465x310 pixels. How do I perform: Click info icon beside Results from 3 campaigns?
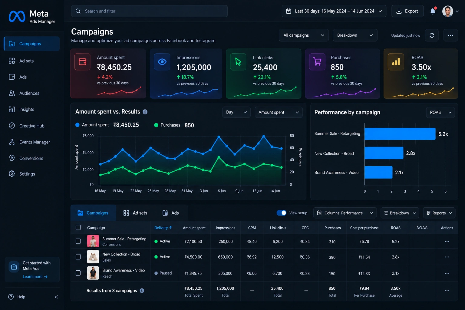(x=142, y=291)
